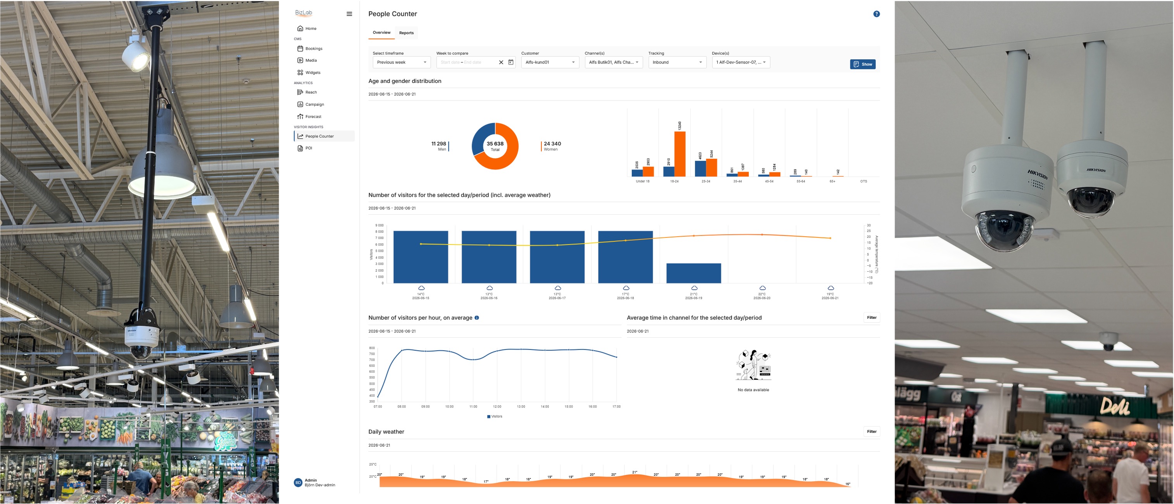Screen dimensions: 1174x504
Task: Click Filter button for Daily weather
Action: [x=871, y=432]
